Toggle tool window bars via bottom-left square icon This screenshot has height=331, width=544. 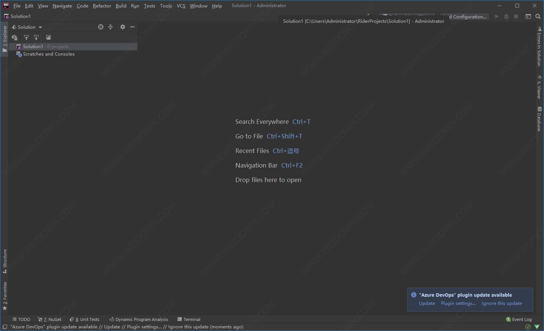tap(5, 327)
